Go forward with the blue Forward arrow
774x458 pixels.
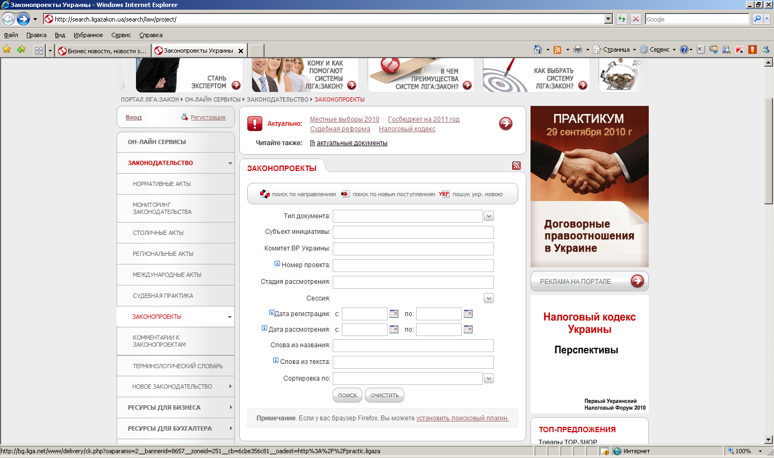23,19
